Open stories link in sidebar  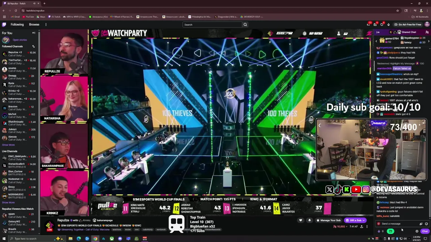pyautogui.click(x=20, y=40)
